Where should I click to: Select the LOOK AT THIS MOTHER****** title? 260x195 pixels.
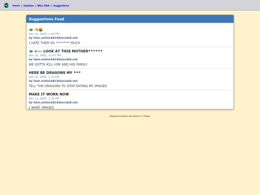point(68,51)
